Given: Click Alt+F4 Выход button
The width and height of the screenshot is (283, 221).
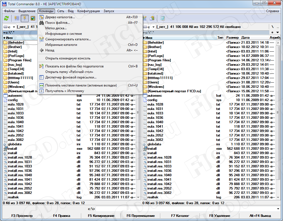Looking at the screenshot, I should point(260,216).
